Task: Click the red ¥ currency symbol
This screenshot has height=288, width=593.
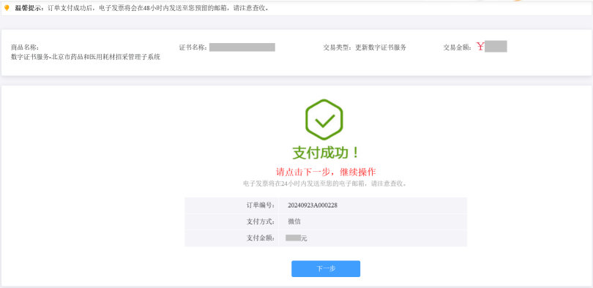Action: tap(480, 47)
